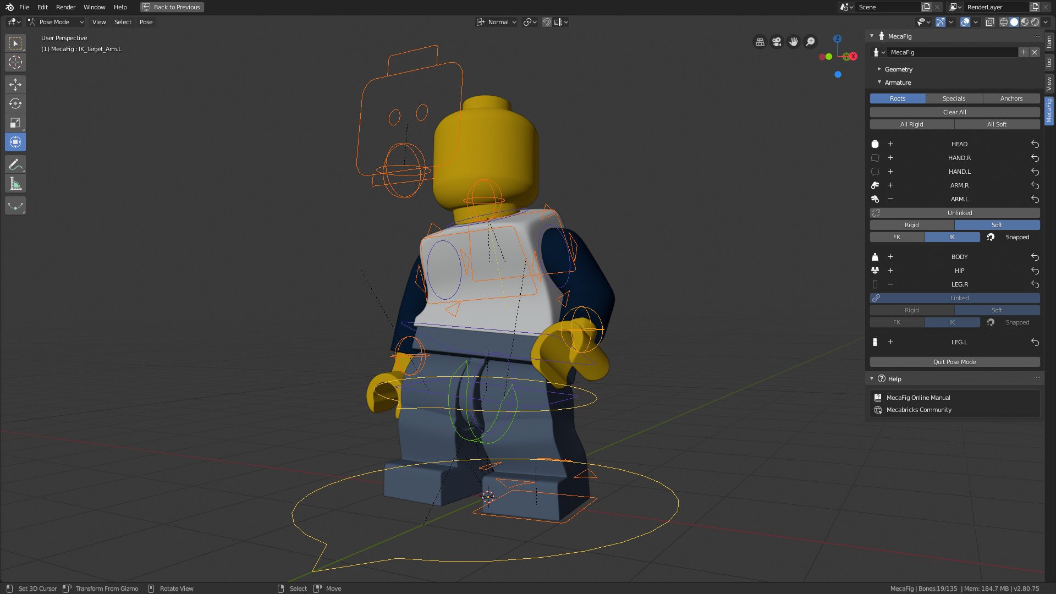Switch to Specials tab
1056x594 pixels.
point(954,98)
